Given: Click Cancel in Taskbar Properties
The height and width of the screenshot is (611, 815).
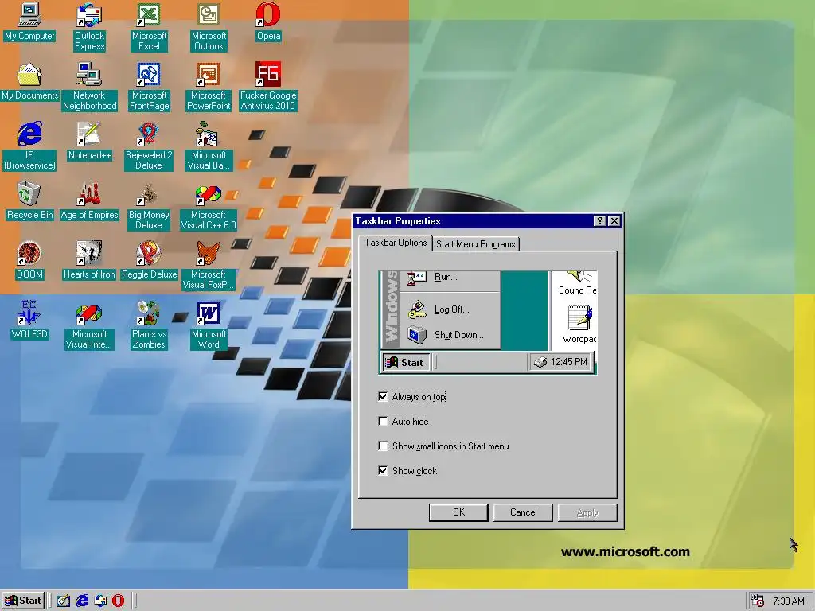Looking at the screenshot, I should pyautogui.click(x=523, y=512).
